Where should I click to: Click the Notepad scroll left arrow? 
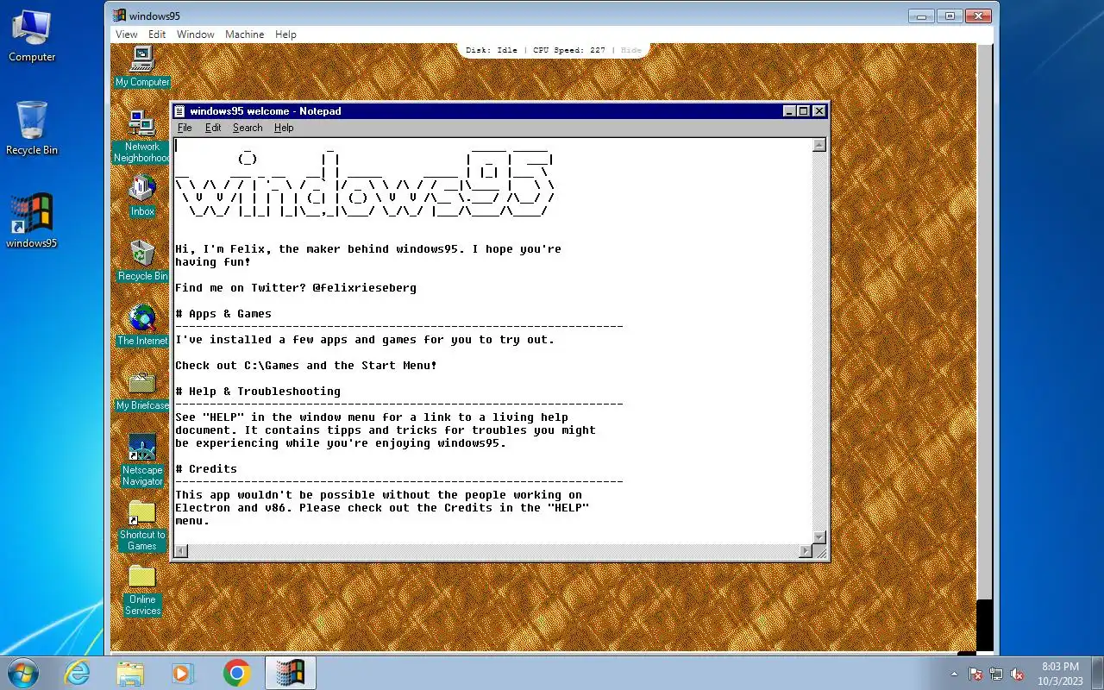181,551
